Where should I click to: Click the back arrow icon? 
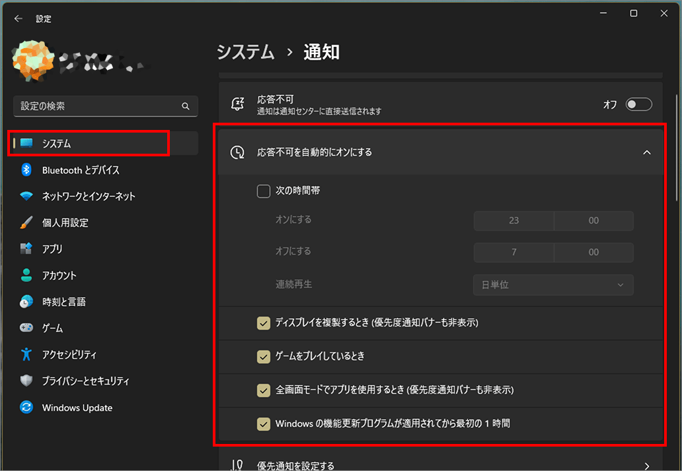pos(18,18)
